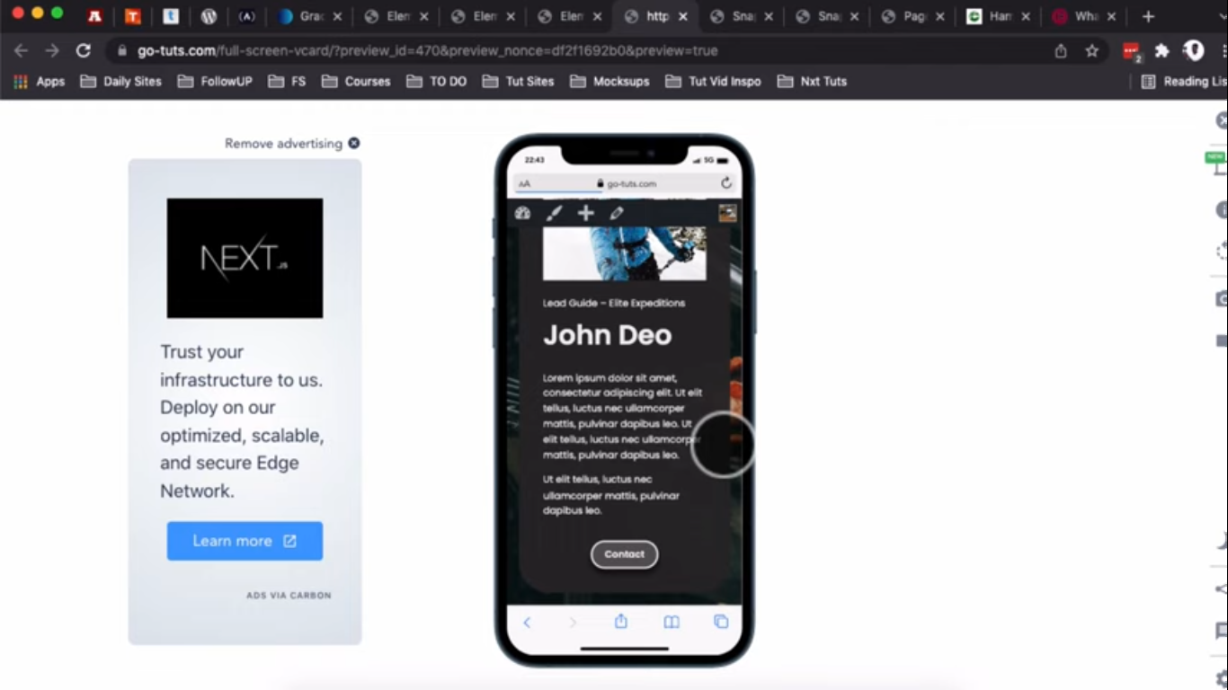Click the plus add-new icon in the phone admin bar

click(585, 213)
